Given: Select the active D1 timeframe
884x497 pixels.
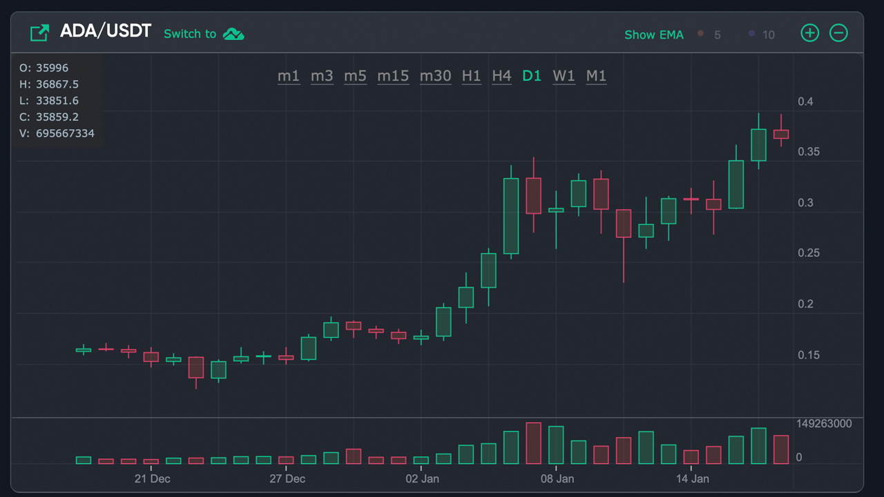Looking at the screenshot, I should (532, 76).
